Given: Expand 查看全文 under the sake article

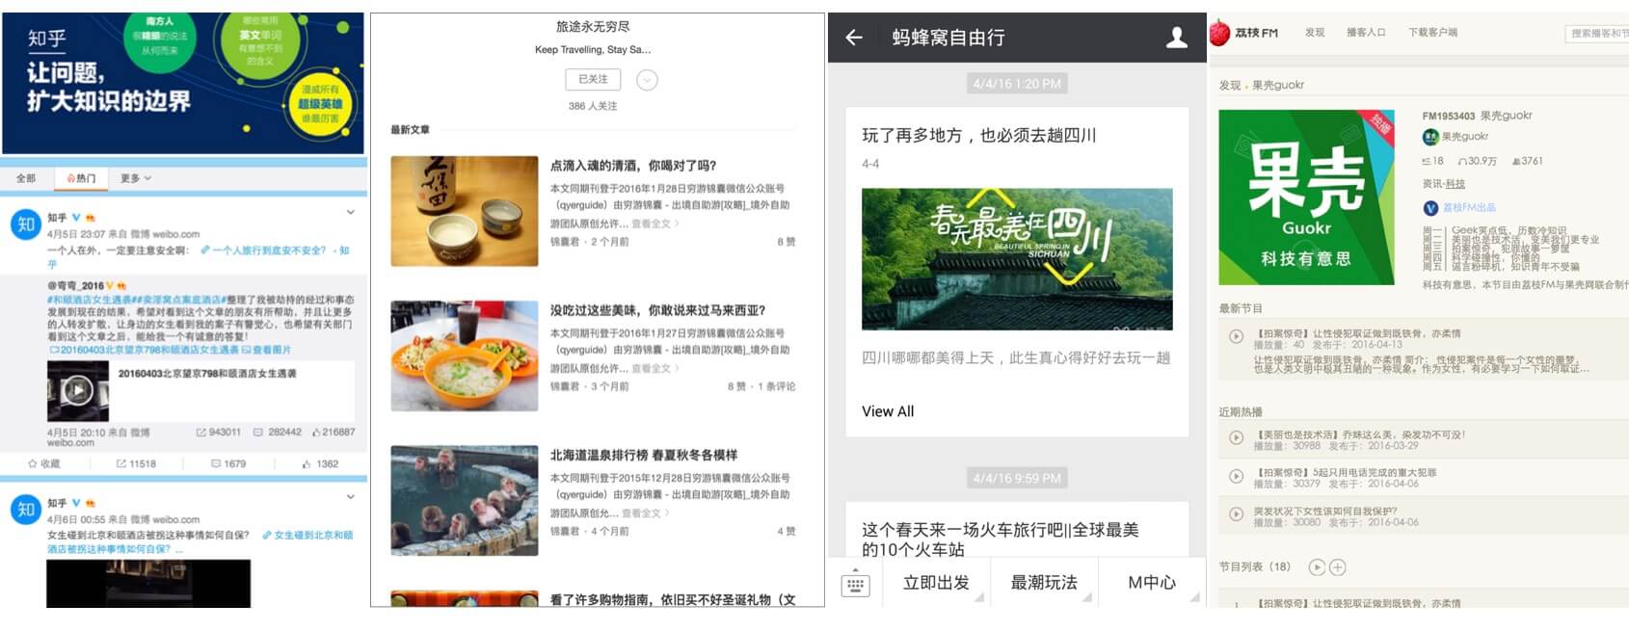Looking at the screenshot, I should click(654, 224).
